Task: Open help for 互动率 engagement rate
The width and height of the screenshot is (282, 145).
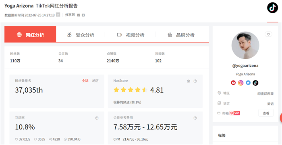Action: point(97,118)
